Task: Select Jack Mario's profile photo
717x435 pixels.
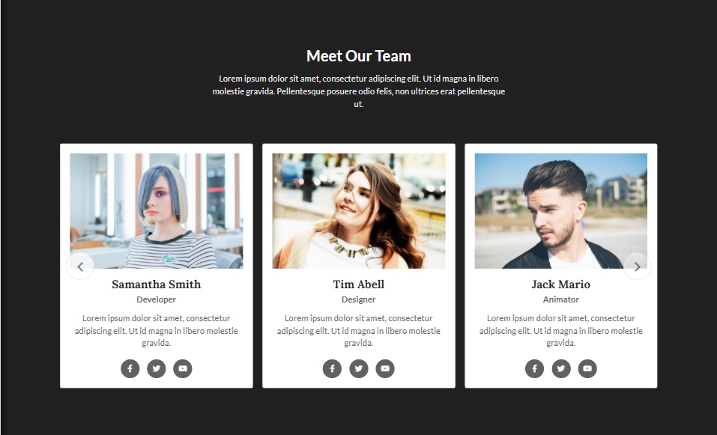Action: click(561, 210)
